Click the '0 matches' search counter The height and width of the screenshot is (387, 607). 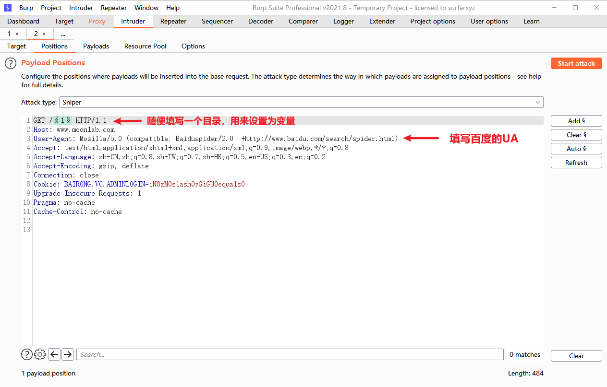pos(525,354)
